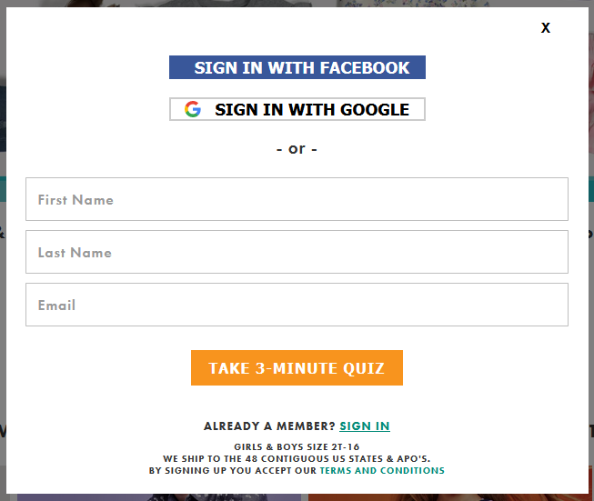Screen dimensions: 594x501
Task: Click the "First Name" placeholder text
Action: pyautogui.click(x=76, y=199)
